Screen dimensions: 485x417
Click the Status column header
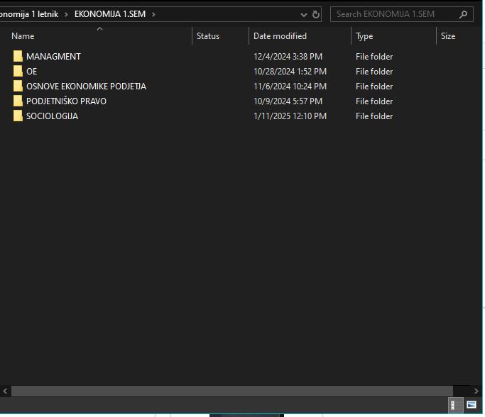tap(208, 36)
